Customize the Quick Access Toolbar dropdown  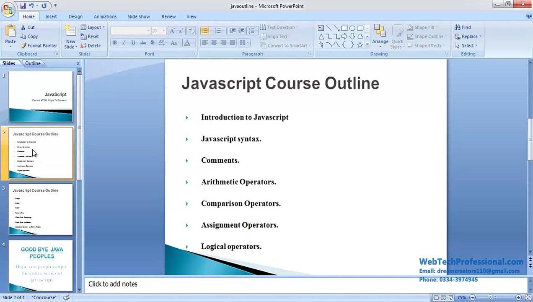[55, 6]
